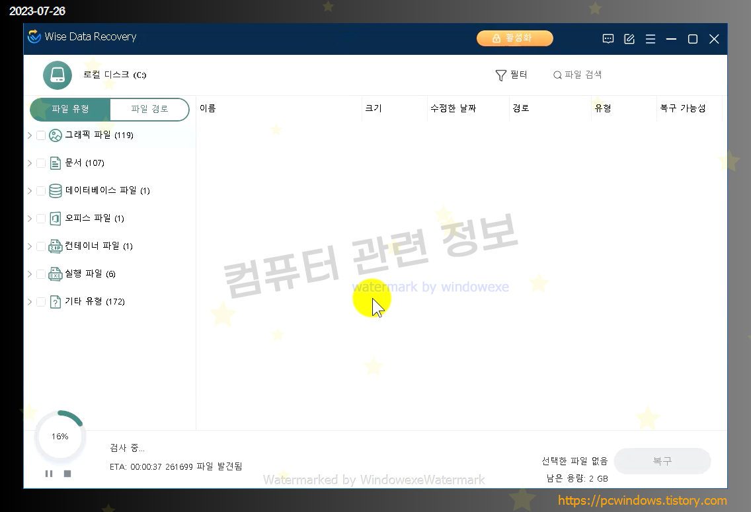Click the filter funnel icon

pyautogui.click(x=500, y=75)
